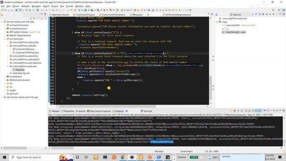
Task: Open the File menu
Action: point(3,6)
